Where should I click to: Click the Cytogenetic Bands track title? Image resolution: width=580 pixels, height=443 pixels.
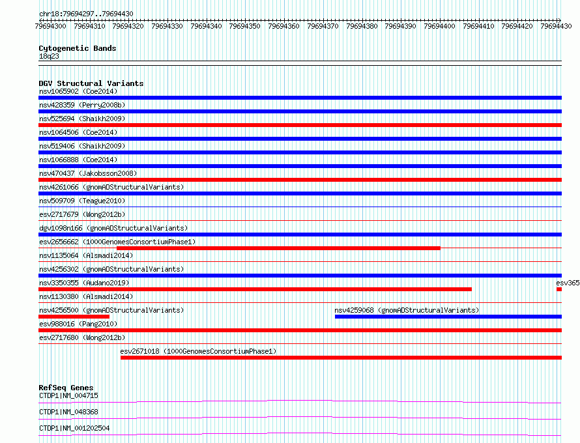78,48
